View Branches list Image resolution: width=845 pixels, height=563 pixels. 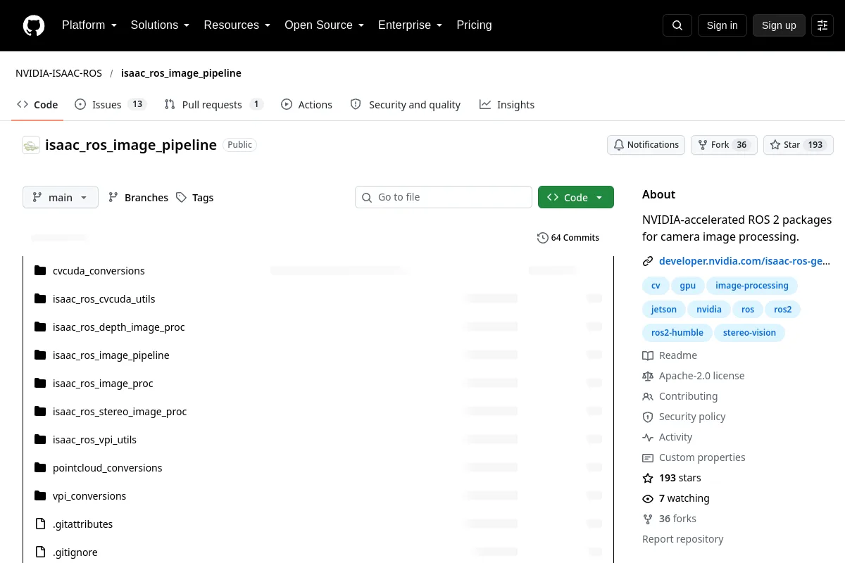pos(138,198)
